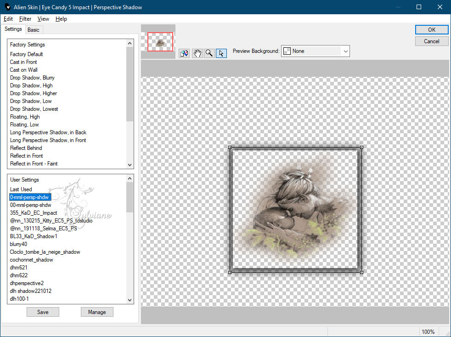Select the "dhm622" user setting
Screen dimensions: 451x337
[19, 275]
